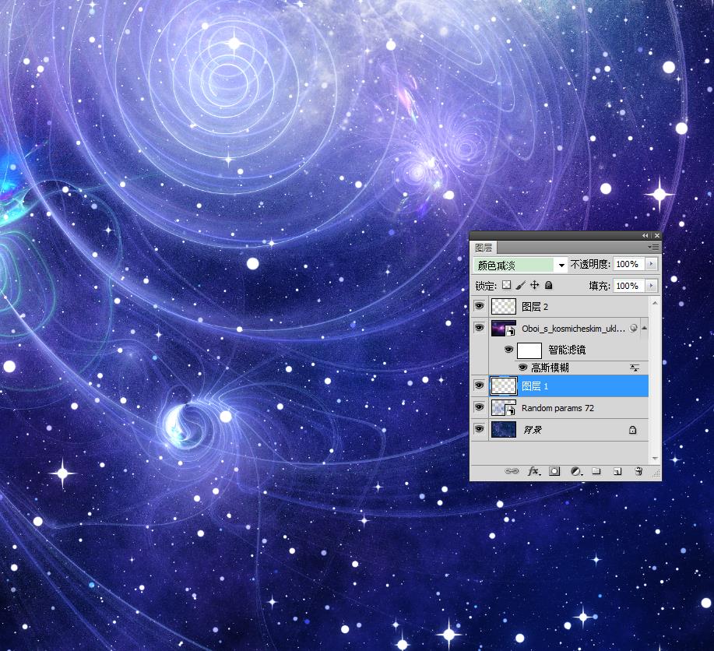
Task: Select the 高斯模糊 filter entry
Action: [x=550, y=368]
